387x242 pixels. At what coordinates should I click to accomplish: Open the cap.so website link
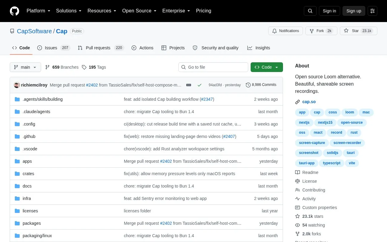(x=309, y=102)
